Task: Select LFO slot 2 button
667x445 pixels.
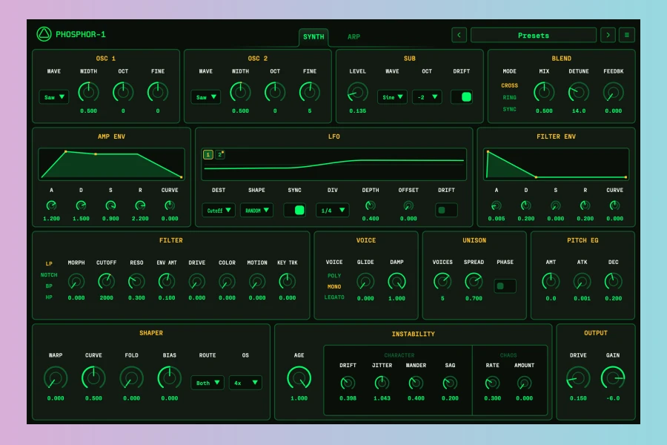Action: coord(219,154)
